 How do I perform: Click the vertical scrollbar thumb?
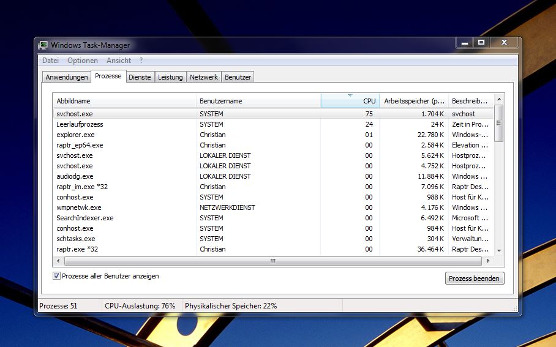click(x=499, y=123)
